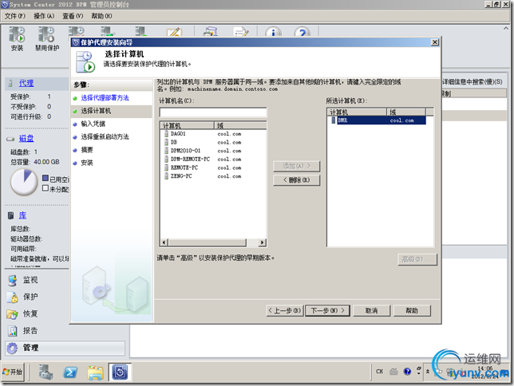514x386 pixels.
Task: Click the 恢复 folder icon
Action: (12, 314)
